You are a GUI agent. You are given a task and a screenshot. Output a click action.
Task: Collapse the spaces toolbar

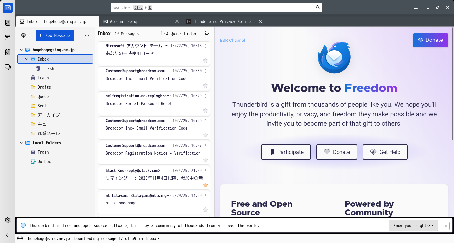pos(8,235)
